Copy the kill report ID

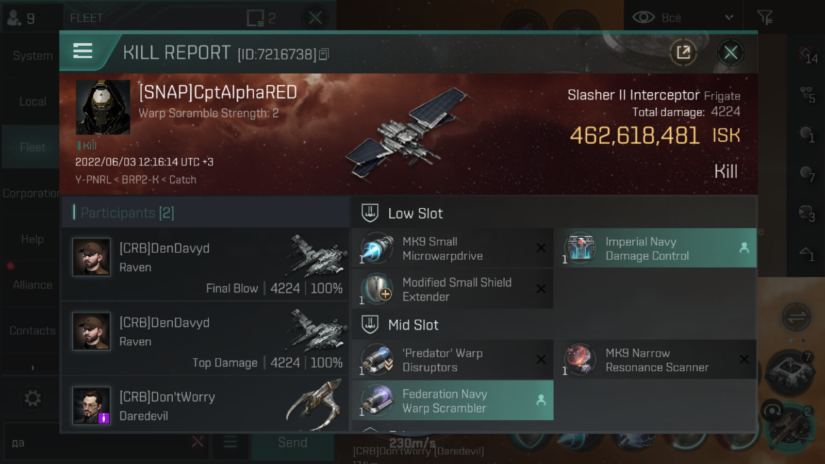pos(324,54)
